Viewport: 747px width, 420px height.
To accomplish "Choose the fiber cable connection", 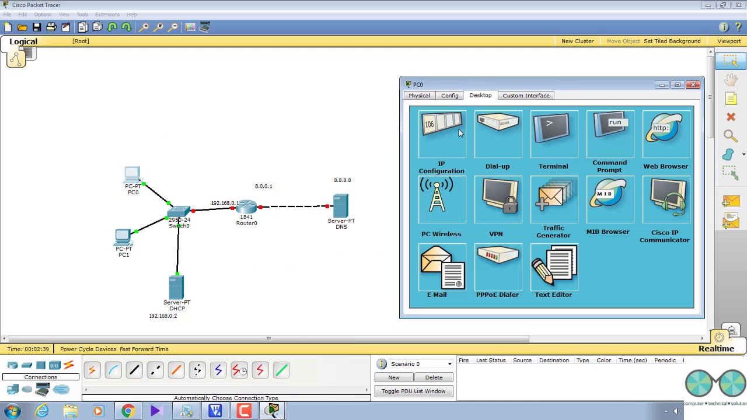I will tap(176, 370).
